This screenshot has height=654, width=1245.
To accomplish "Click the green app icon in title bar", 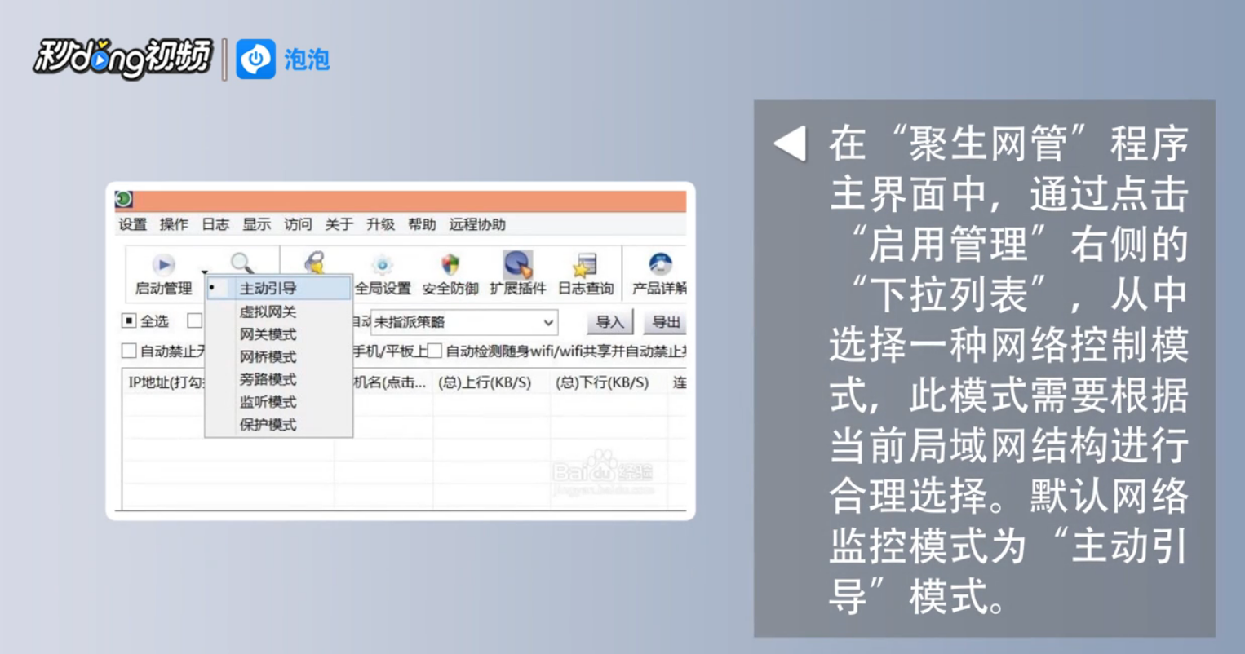I will point(124,199).
